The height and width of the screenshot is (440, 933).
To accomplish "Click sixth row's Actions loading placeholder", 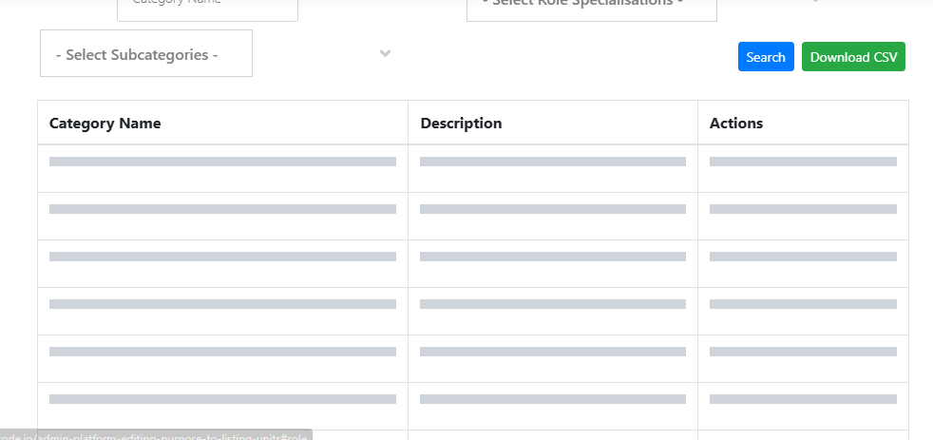I will coord(803,399).
